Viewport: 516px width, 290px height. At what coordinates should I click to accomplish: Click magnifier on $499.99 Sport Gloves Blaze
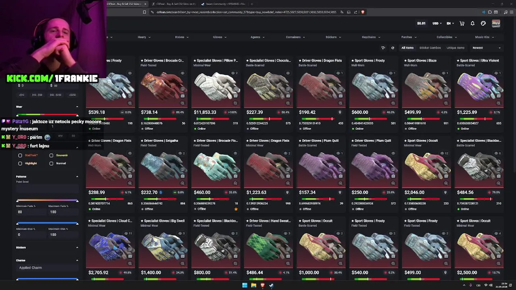pos(446,103)
